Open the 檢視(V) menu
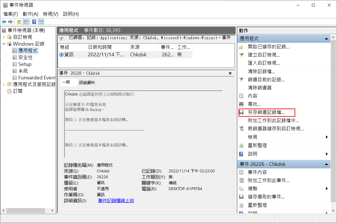 [50, 14]
